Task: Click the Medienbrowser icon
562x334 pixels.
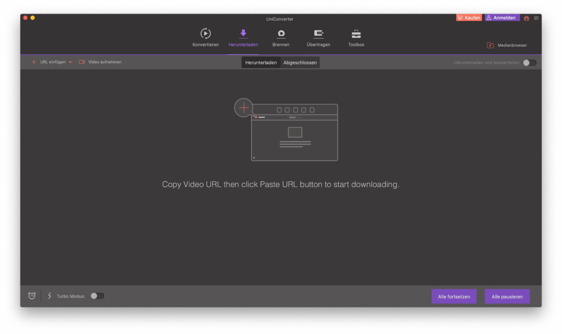Action: click(x=490, y=45)
